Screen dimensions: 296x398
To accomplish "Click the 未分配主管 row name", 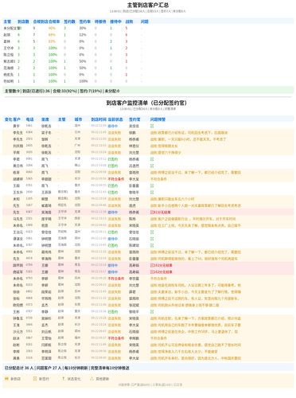I will click(12, 28).
